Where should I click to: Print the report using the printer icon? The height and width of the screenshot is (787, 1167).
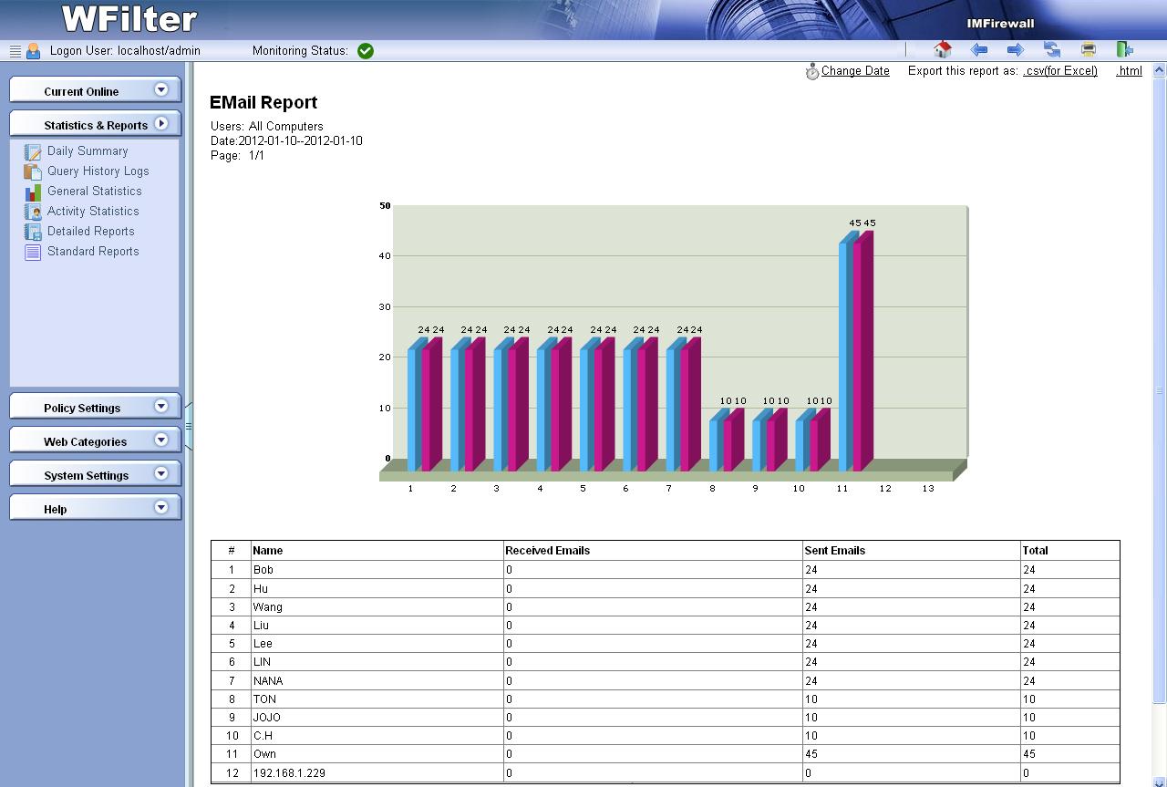(1088, 50)
